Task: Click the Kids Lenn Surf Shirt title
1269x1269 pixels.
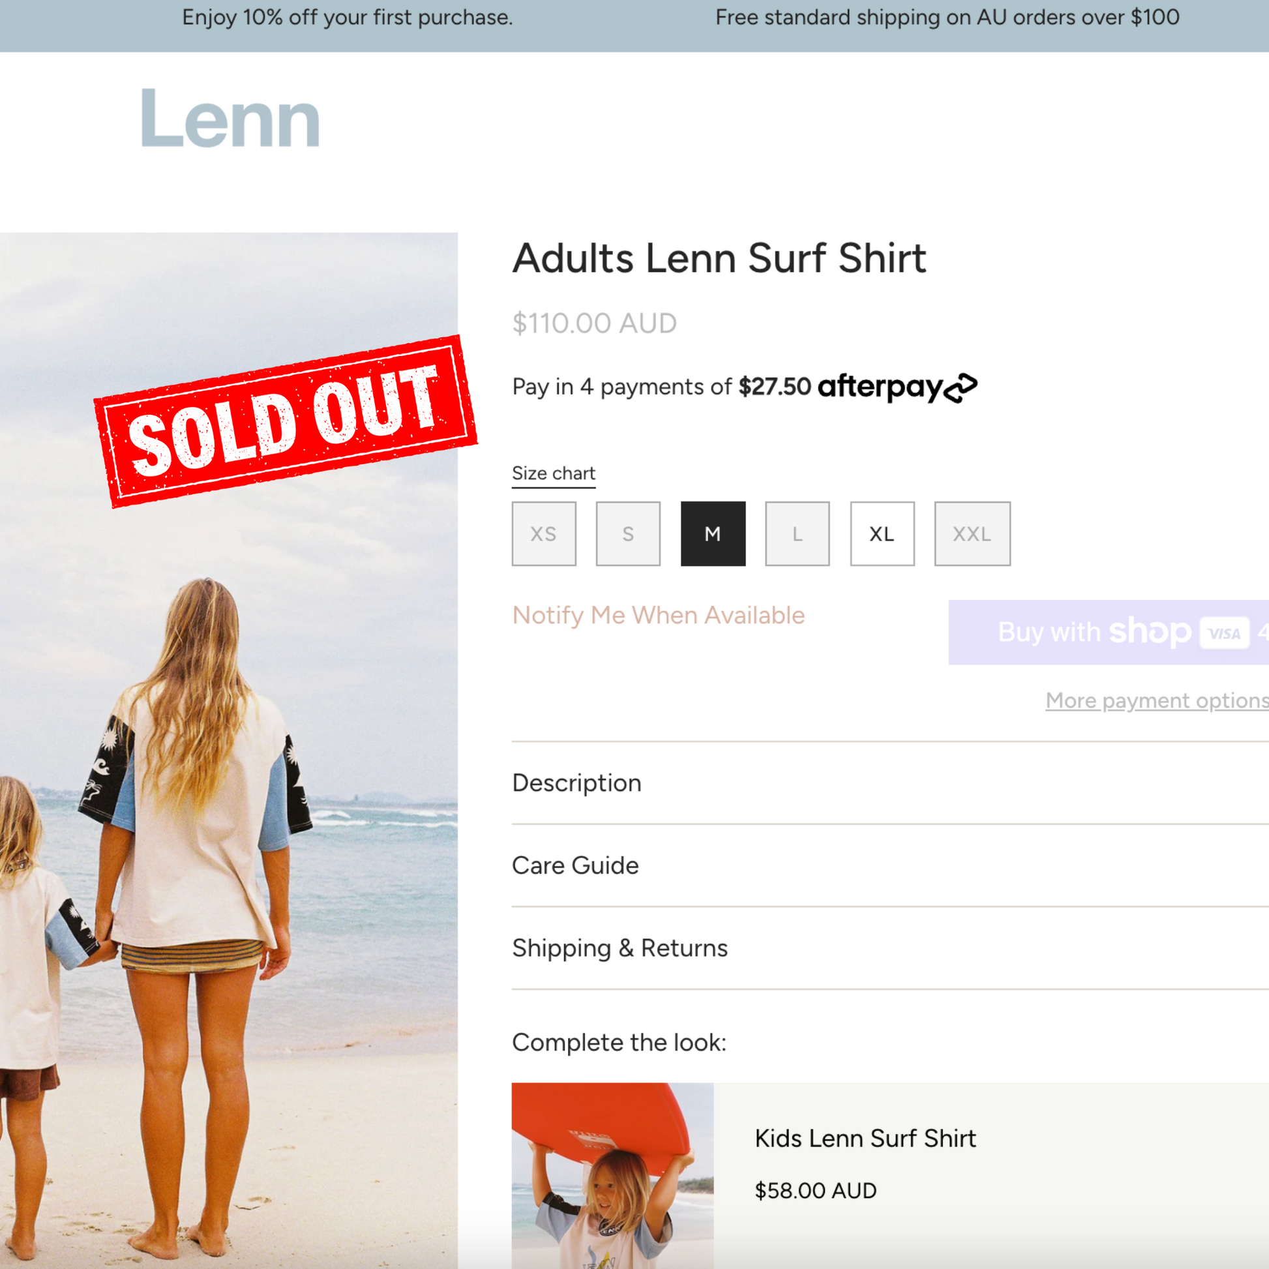Action: (x=865, y=1139)
